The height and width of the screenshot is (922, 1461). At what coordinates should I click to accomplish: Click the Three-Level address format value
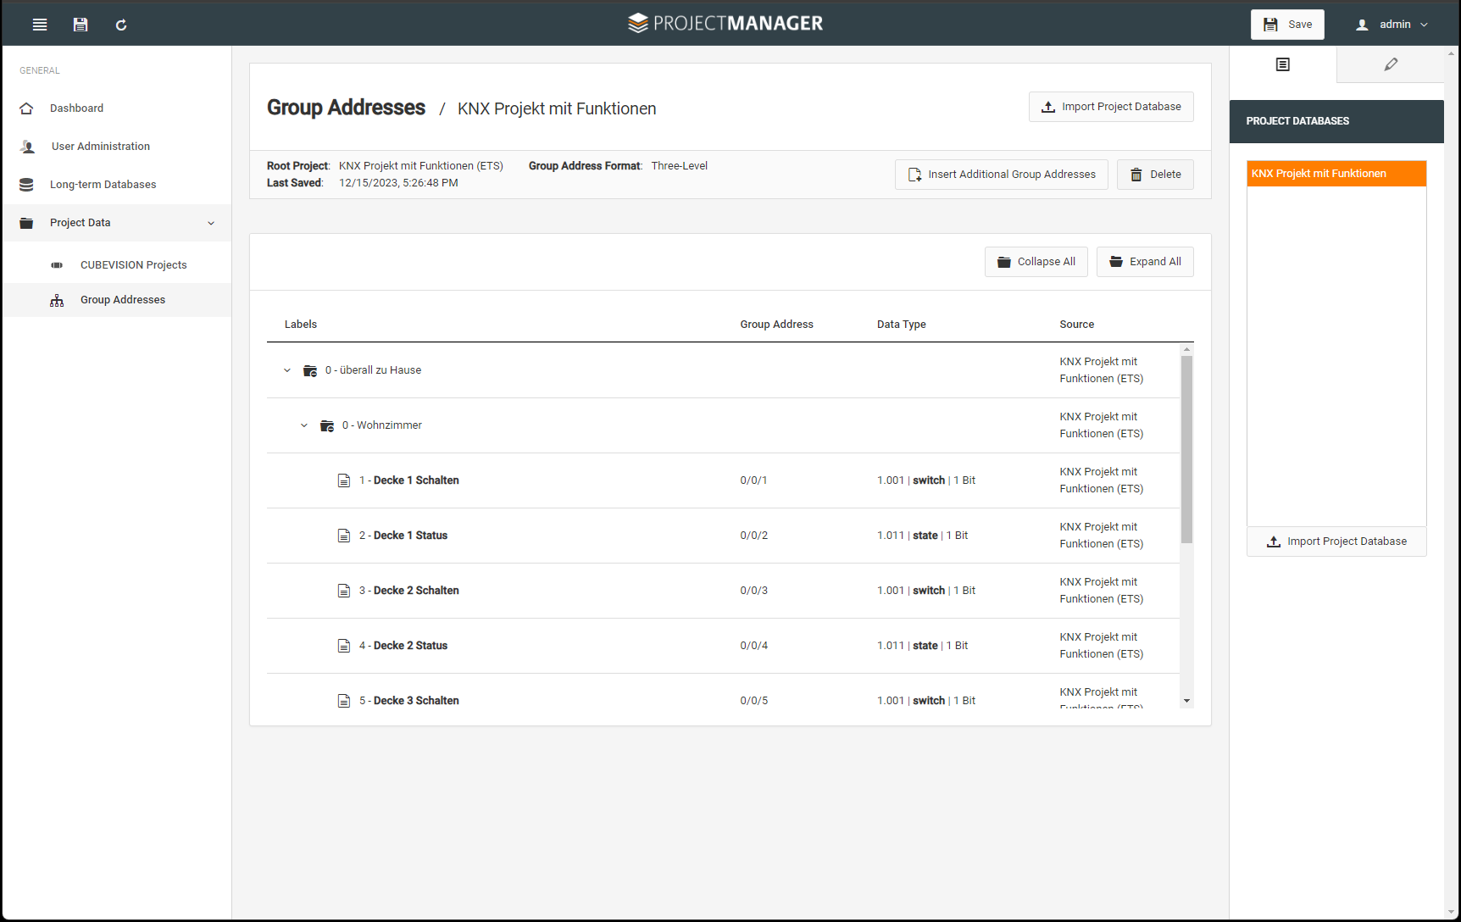click(680, 166)
